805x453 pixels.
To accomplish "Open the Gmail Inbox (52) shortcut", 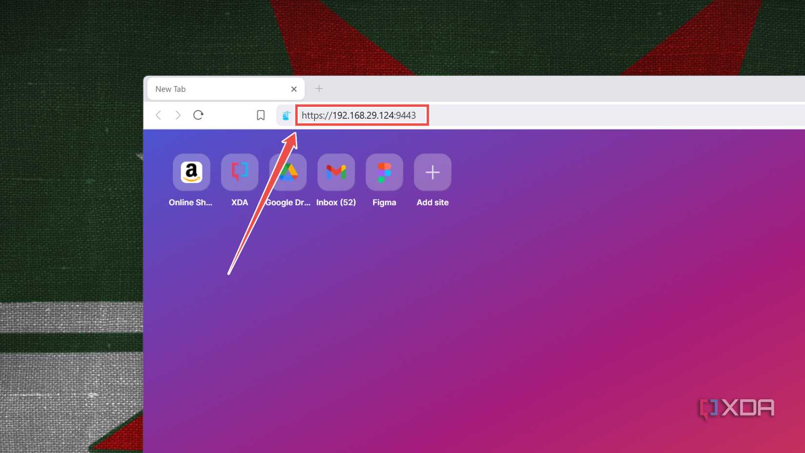I will 336,172.
